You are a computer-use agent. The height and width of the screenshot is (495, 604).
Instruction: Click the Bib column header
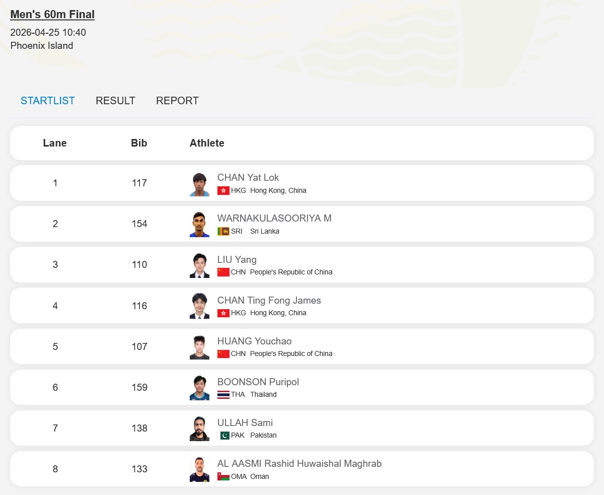(x=139, y=143)
